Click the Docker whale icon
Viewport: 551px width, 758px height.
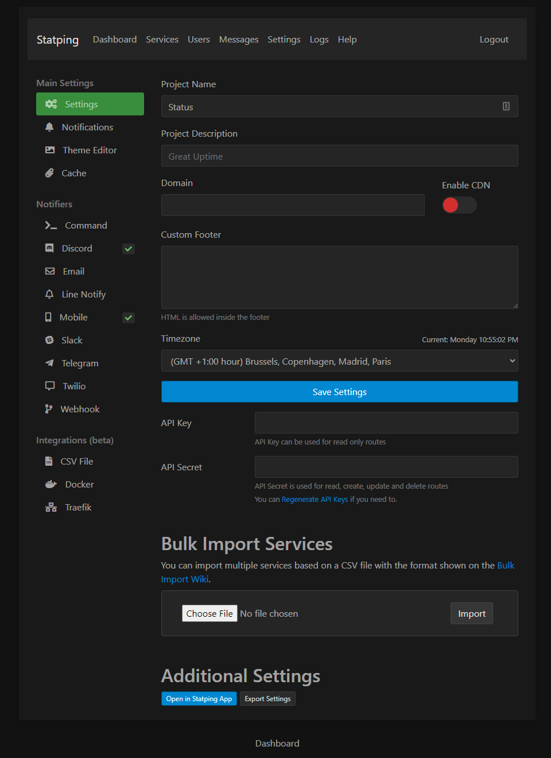pos(51,484)
